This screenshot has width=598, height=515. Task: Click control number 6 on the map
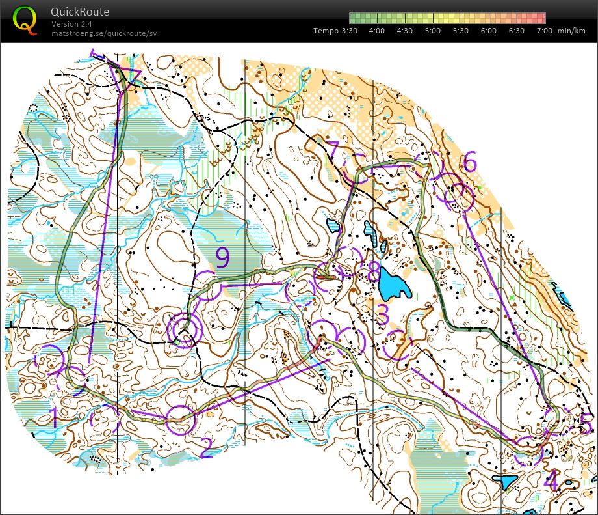469,161
